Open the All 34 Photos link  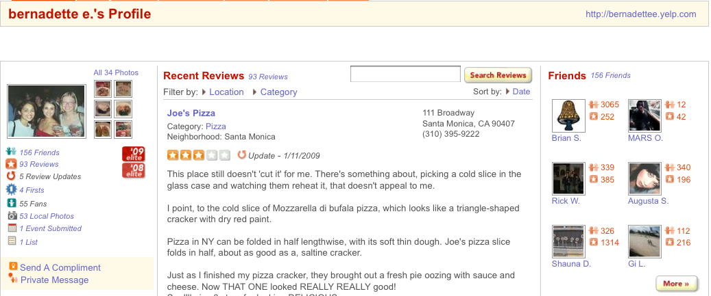pyautogui.click(x=116, y=72)
